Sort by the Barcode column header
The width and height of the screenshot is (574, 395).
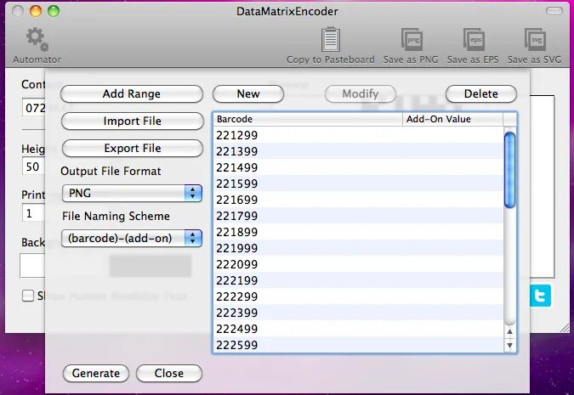tap(308, 119)
